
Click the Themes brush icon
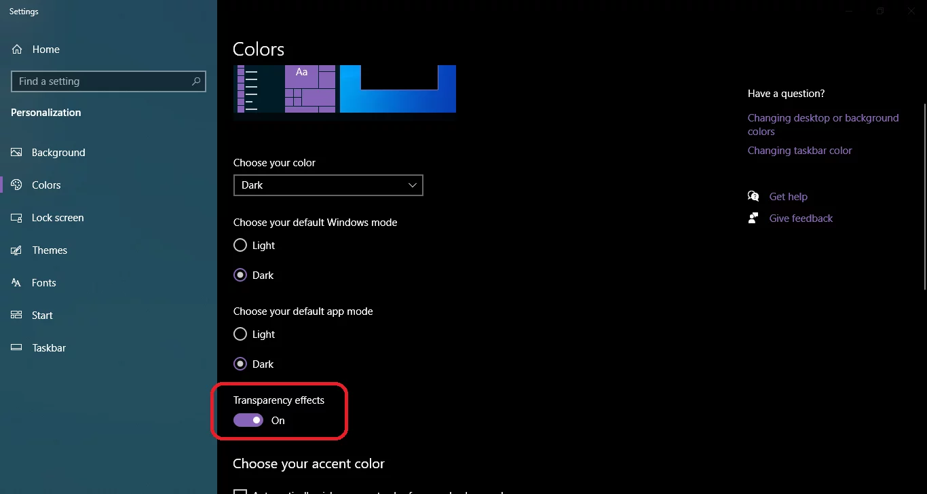click(x=18, y=250)
